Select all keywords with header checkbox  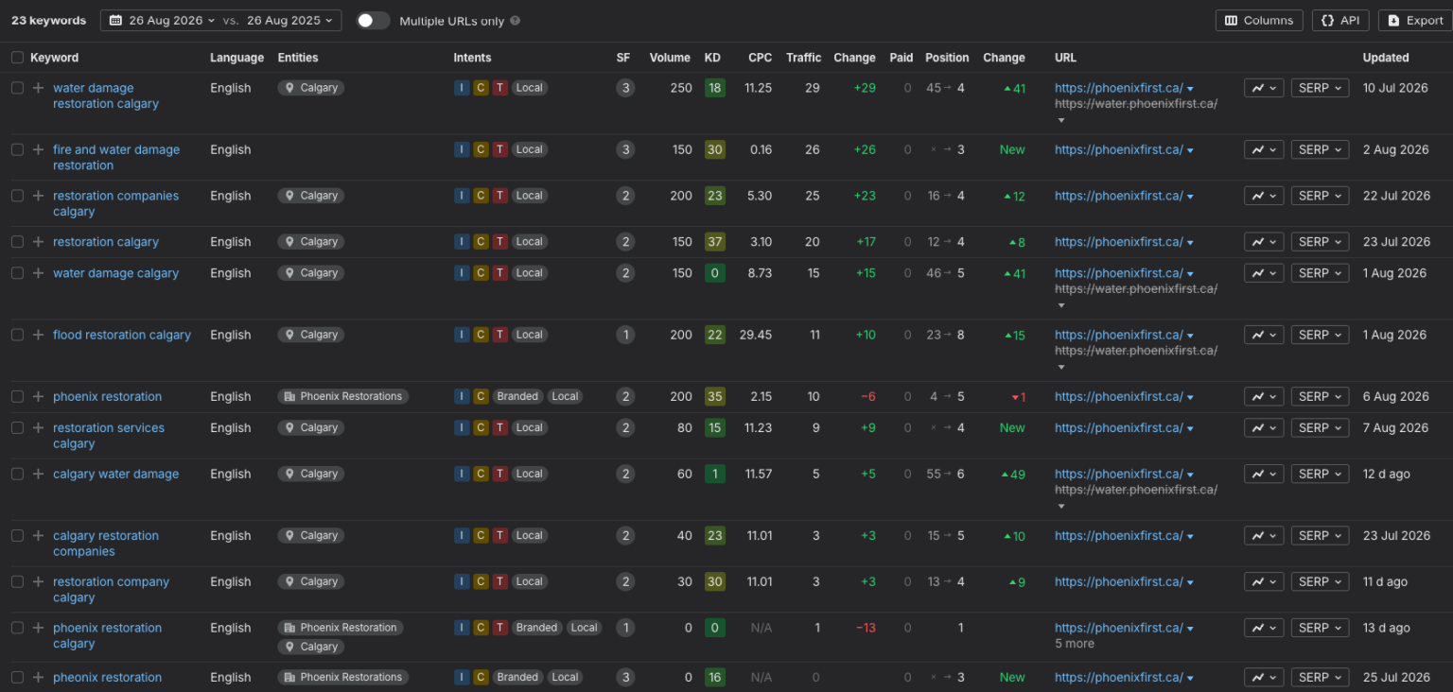pos(17,58)
